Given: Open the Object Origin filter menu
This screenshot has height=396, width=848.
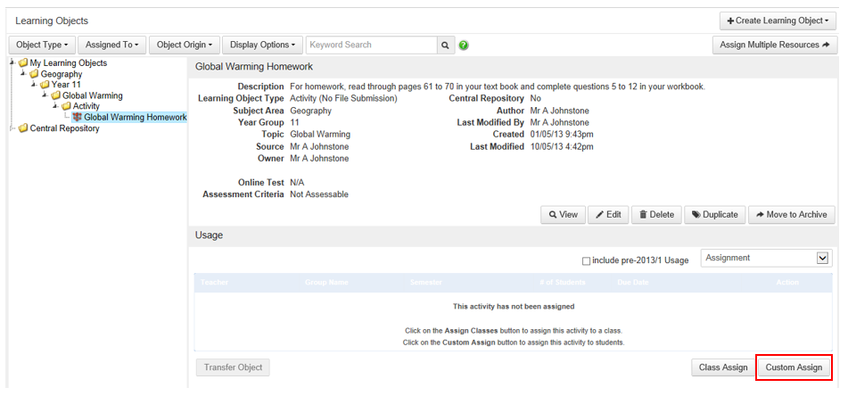Looking at the screenshot, I should pyautogui.click(x=185, y=45).
